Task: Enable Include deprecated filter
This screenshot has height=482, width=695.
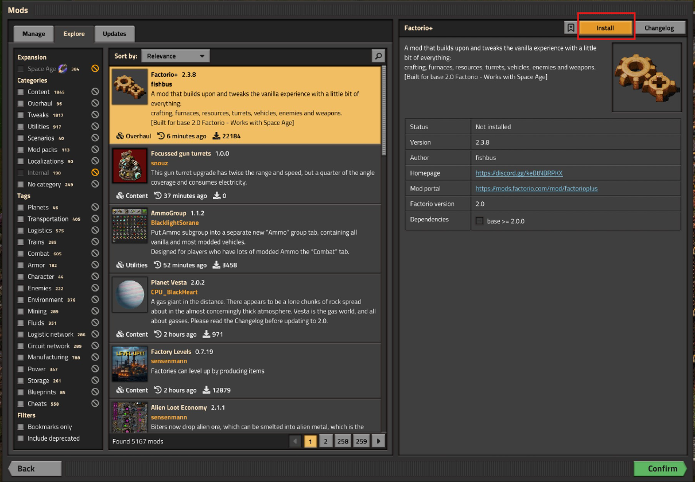Action: tap(21, 438)
